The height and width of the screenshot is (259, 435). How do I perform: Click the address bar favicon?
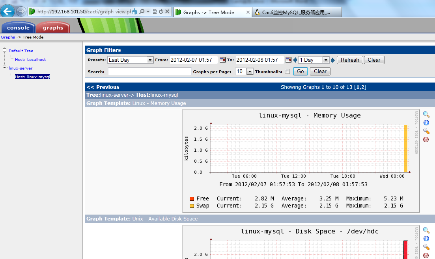32,12
